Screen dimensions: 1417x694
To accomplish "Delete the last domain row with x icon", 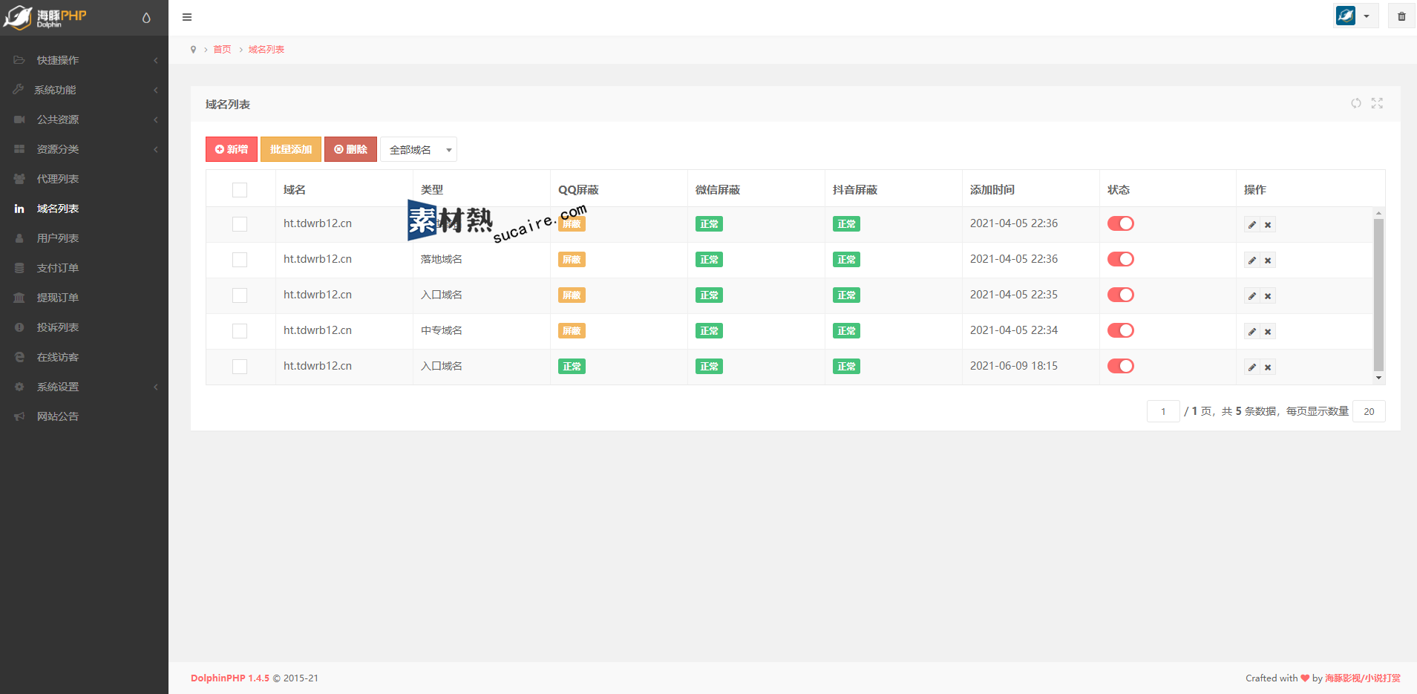I will [x=1268, y=367].
